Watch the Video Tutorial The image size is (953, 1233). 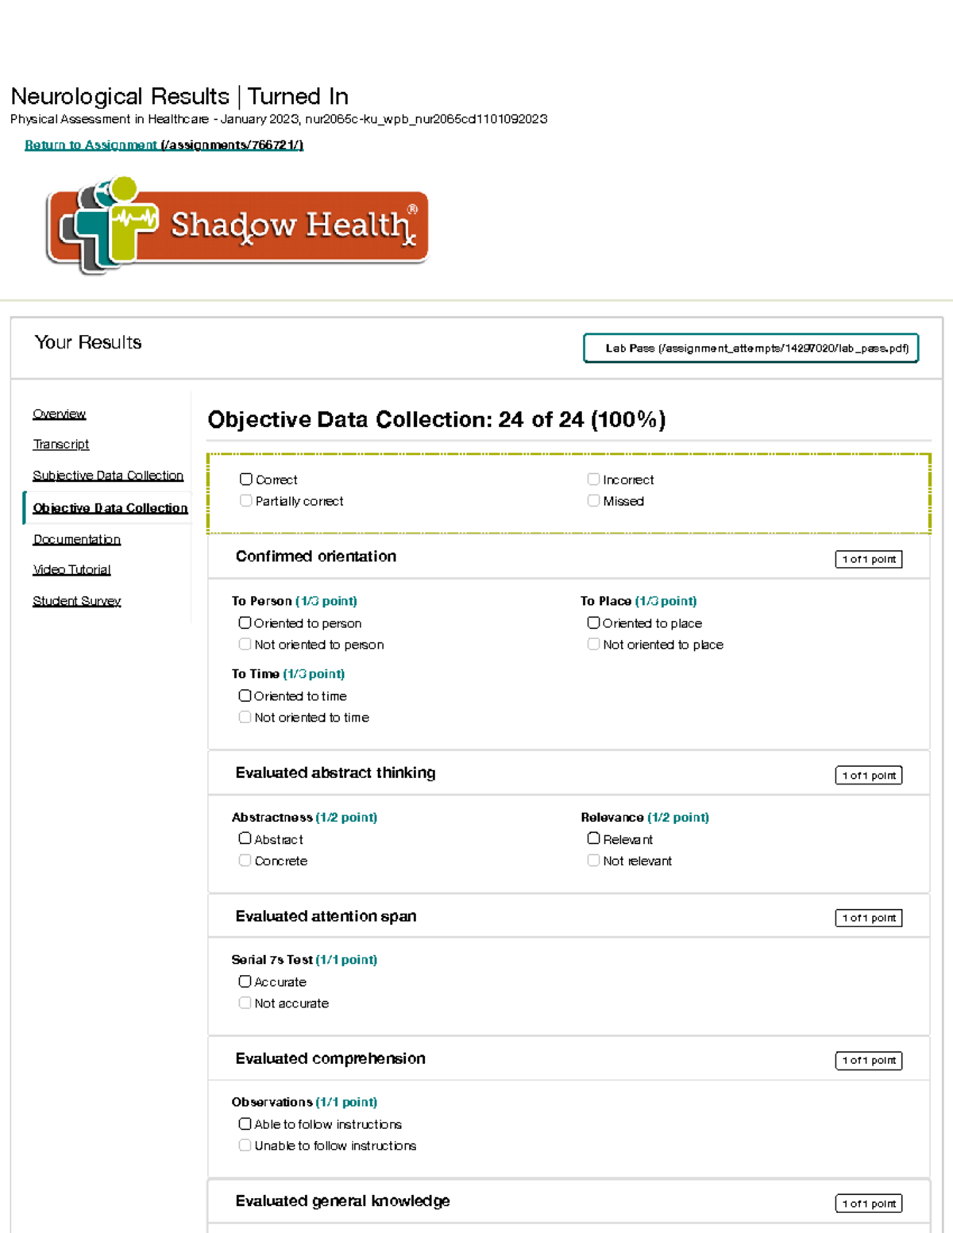[x=71, y=569]
